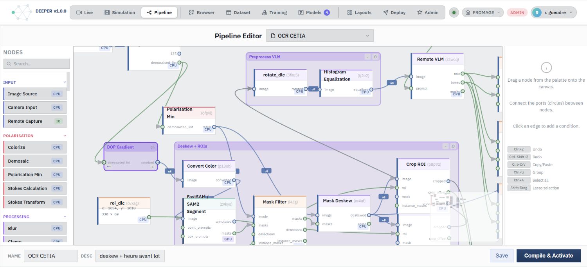Viewport: 587px width, 267px height.
Task: Collapse the Preprocess VLM group with minus button
Action: (x=367, y=57)
